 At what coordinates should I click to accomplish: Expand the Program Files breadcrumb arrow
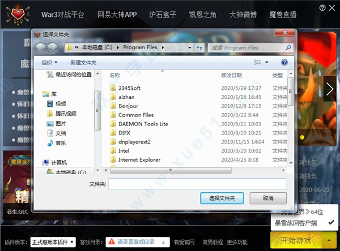[x=163, y=47]
